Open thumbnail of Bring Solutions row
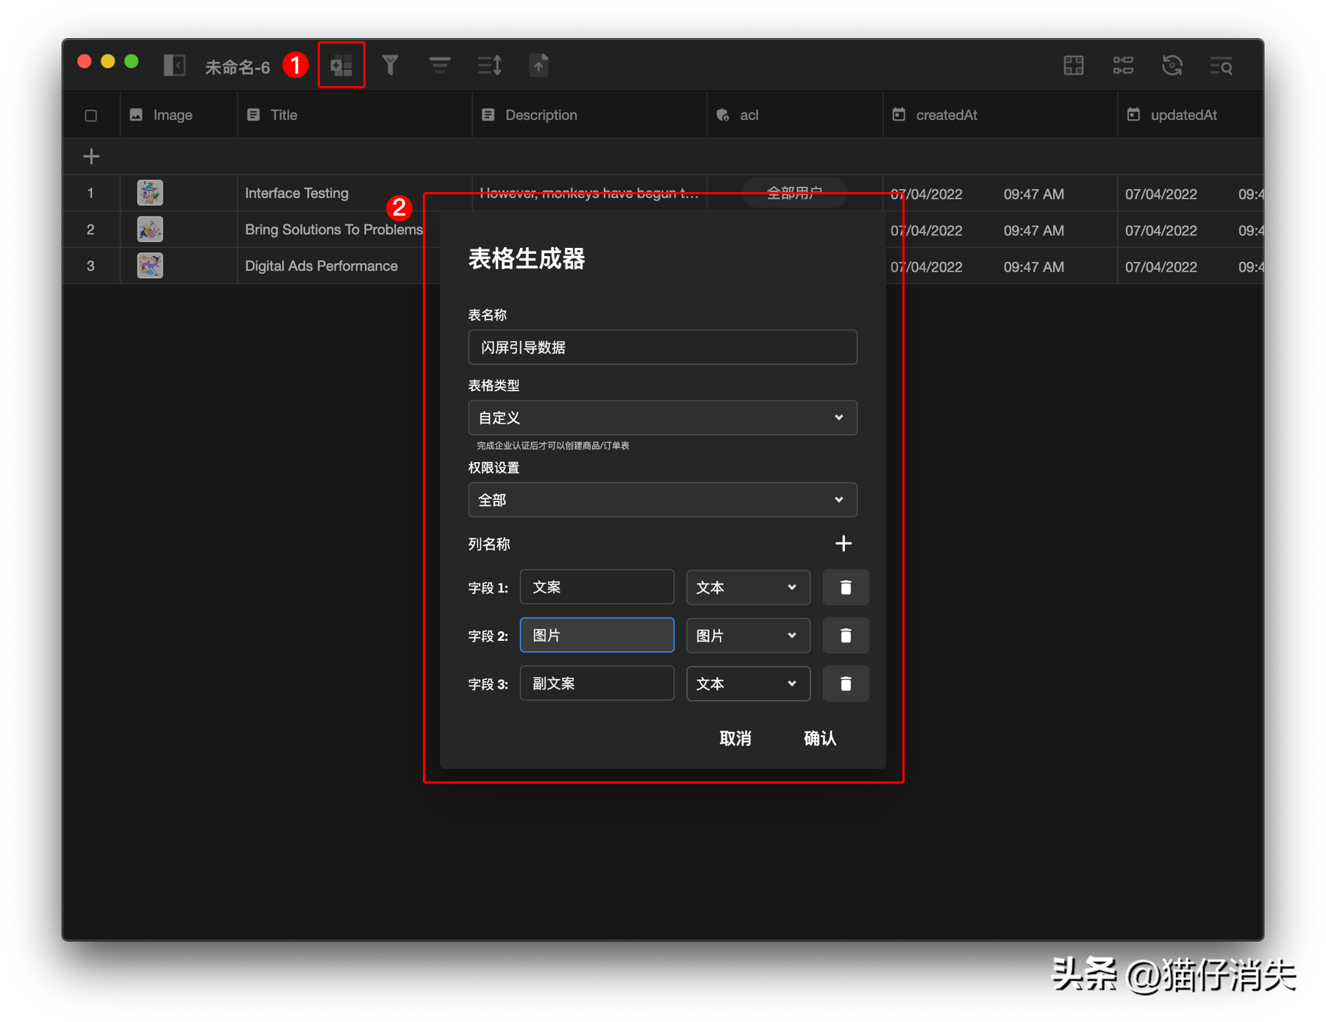This screenshot has height=1022, width=1326. [150, 230]
